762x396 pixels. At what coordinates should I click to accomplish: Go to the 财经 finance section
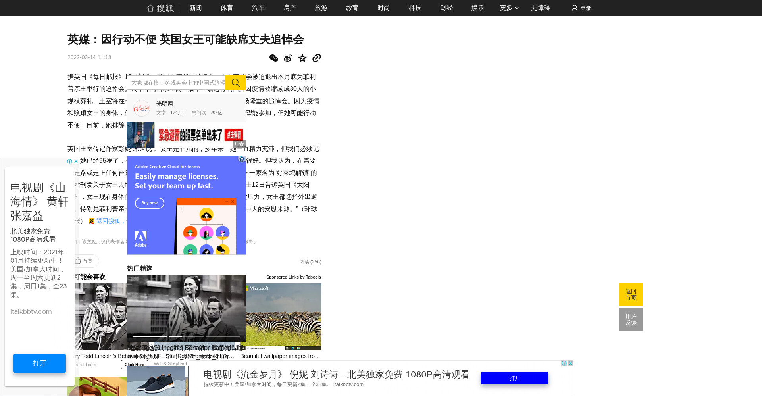(x=446, y=8)
